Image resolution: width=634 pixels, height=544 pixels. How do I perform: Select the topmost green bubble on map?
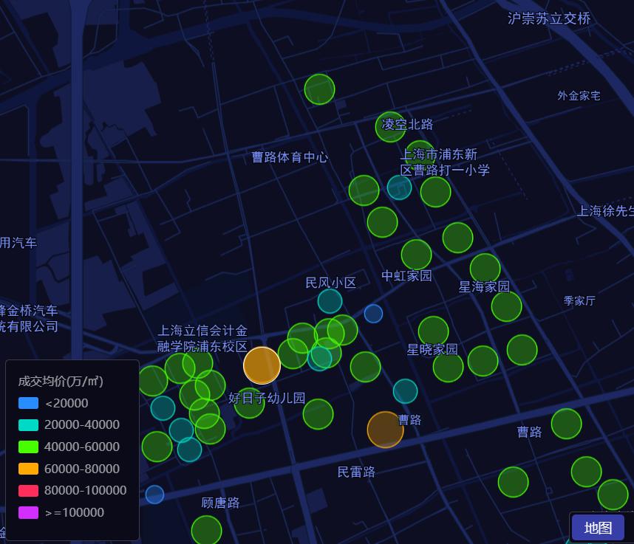pos(319,89)
